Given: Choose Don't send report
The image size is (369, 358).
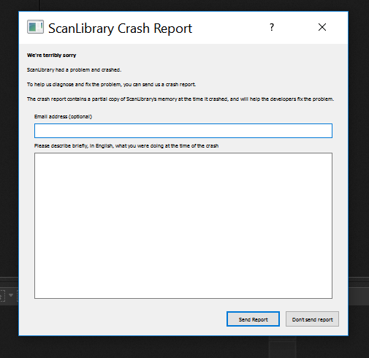Looking at the screenshot, I should pos(312,319).
